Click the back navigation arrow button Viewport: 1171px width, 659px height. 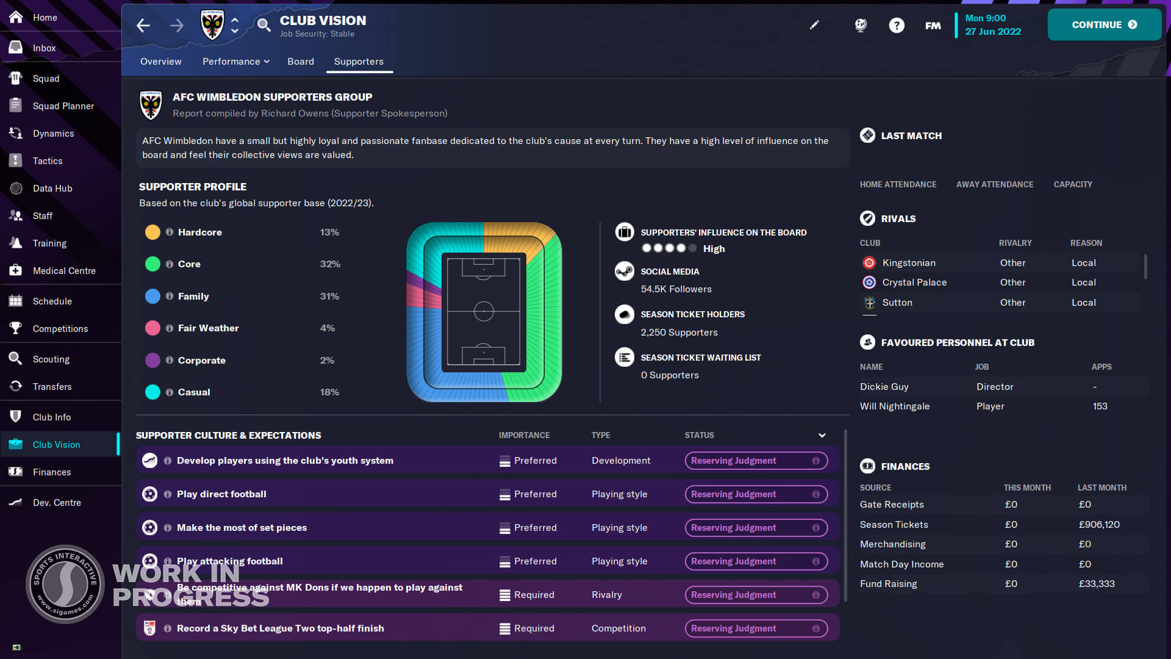pyautogui.click(x=142, y=25)
